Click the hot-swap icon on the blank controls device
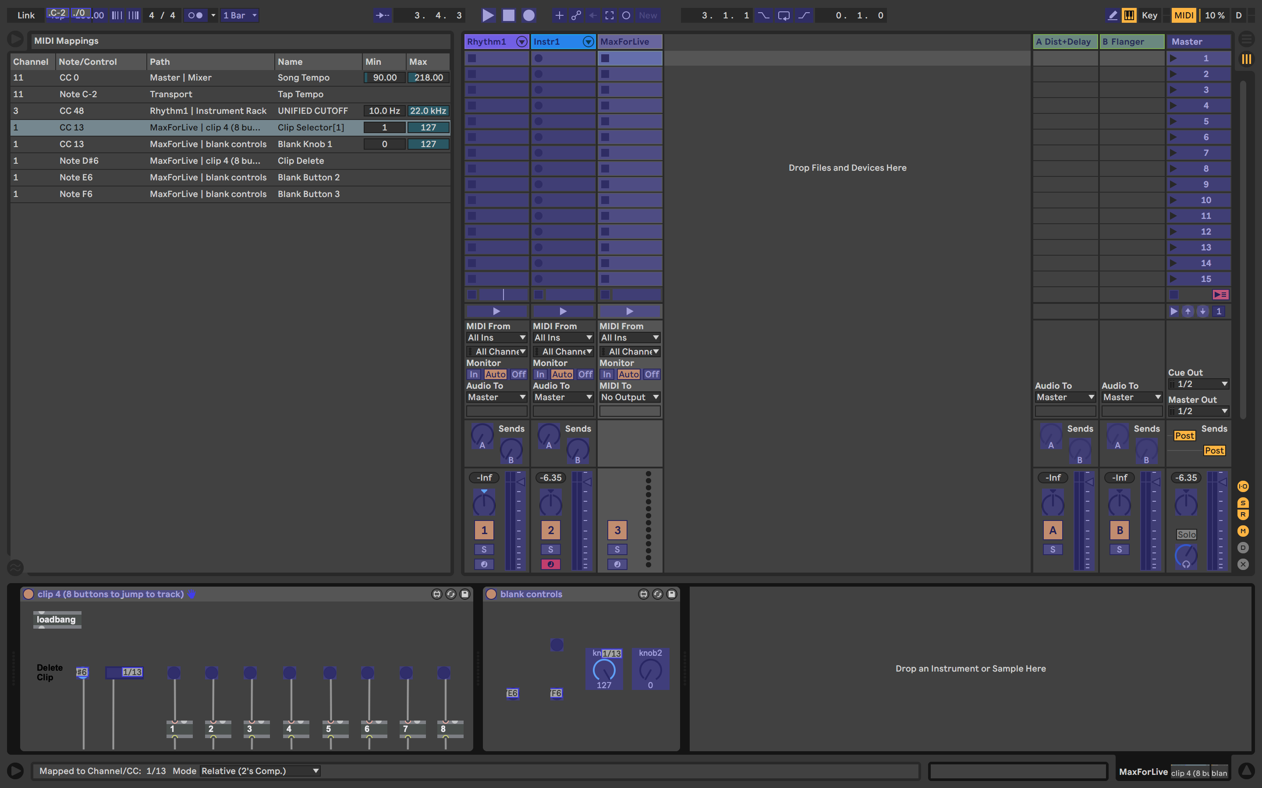1262x788 pixels. click(658, 594)
